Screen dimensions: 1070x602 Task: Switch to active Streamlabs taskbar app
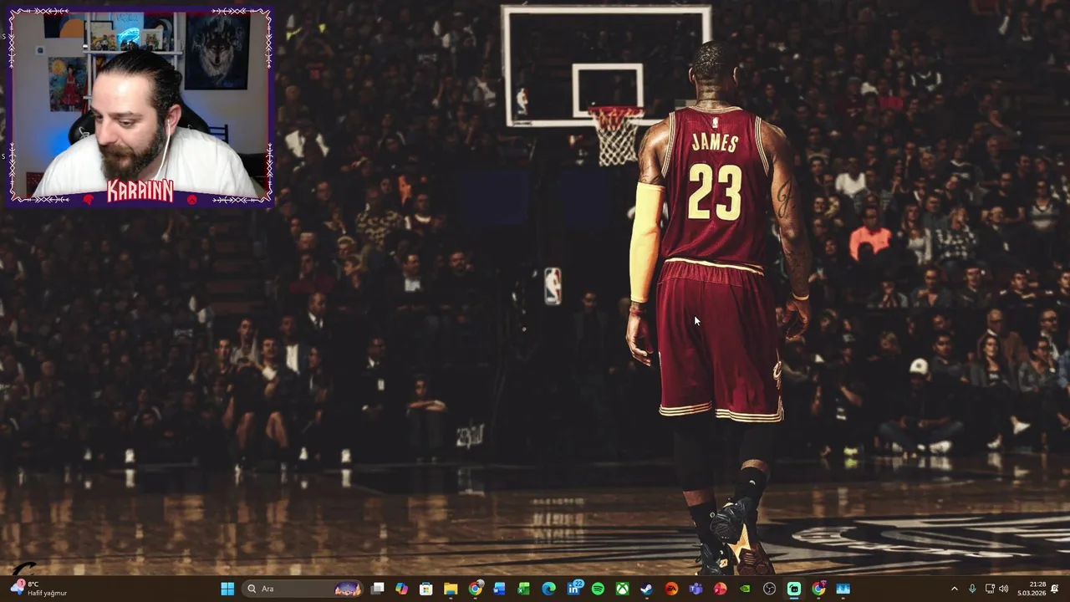(x=793, y=589)
